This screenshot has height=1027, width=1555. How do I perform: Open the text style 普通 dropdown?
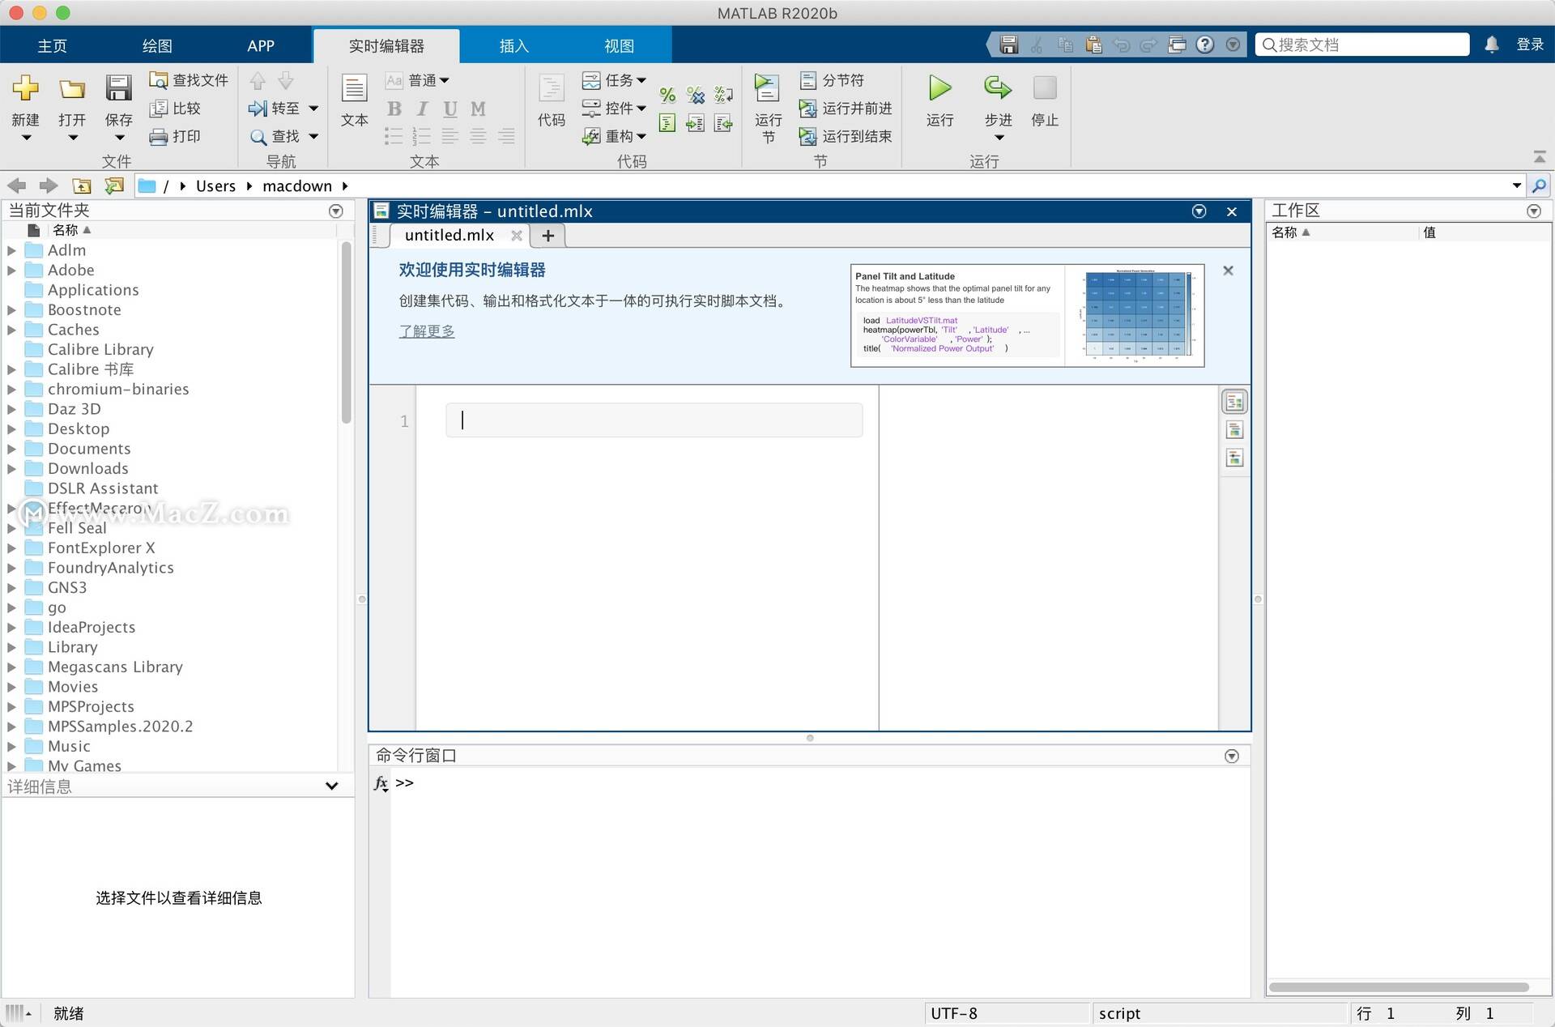(x=428, y=80)
